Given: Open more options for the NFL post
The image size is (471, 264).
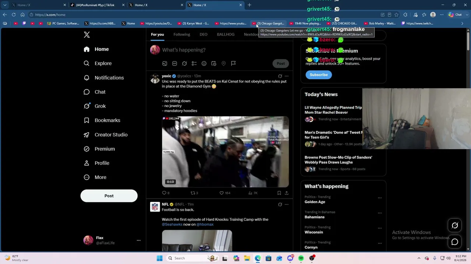Looking at the screenshot, I should [287, 205].
